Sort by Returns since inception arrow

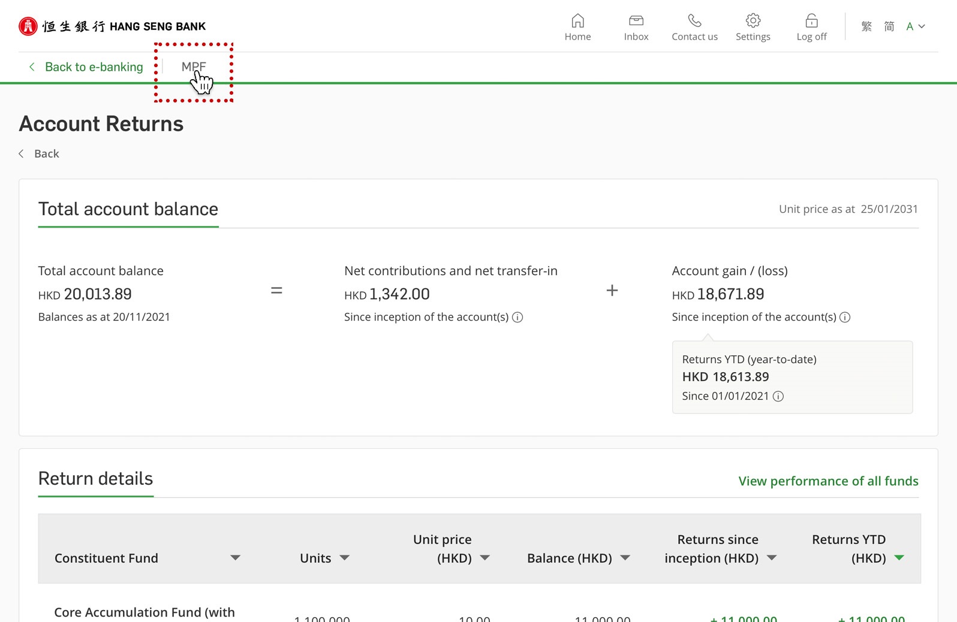coord(772,558)
